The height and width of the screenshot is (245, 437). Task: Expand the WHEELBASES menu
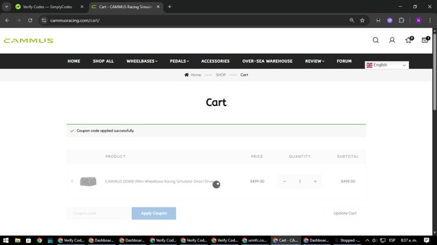point(142,61)
